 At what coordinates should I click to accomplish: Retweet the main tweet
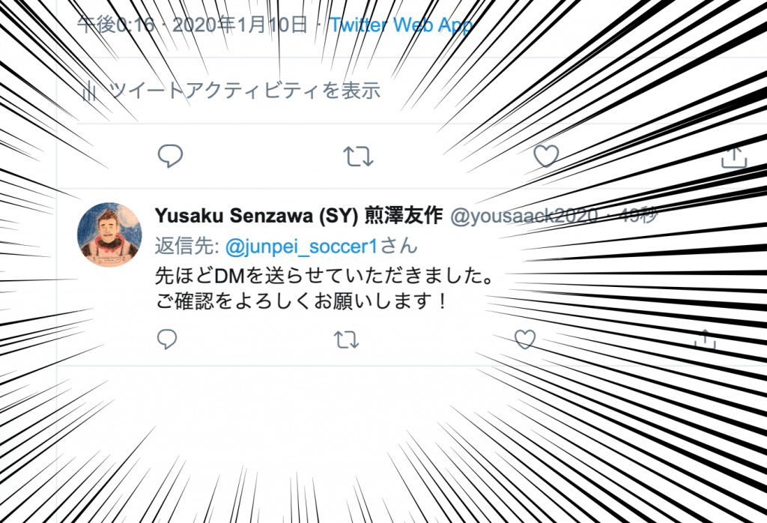pyautogui.click(x=358, y=157)
